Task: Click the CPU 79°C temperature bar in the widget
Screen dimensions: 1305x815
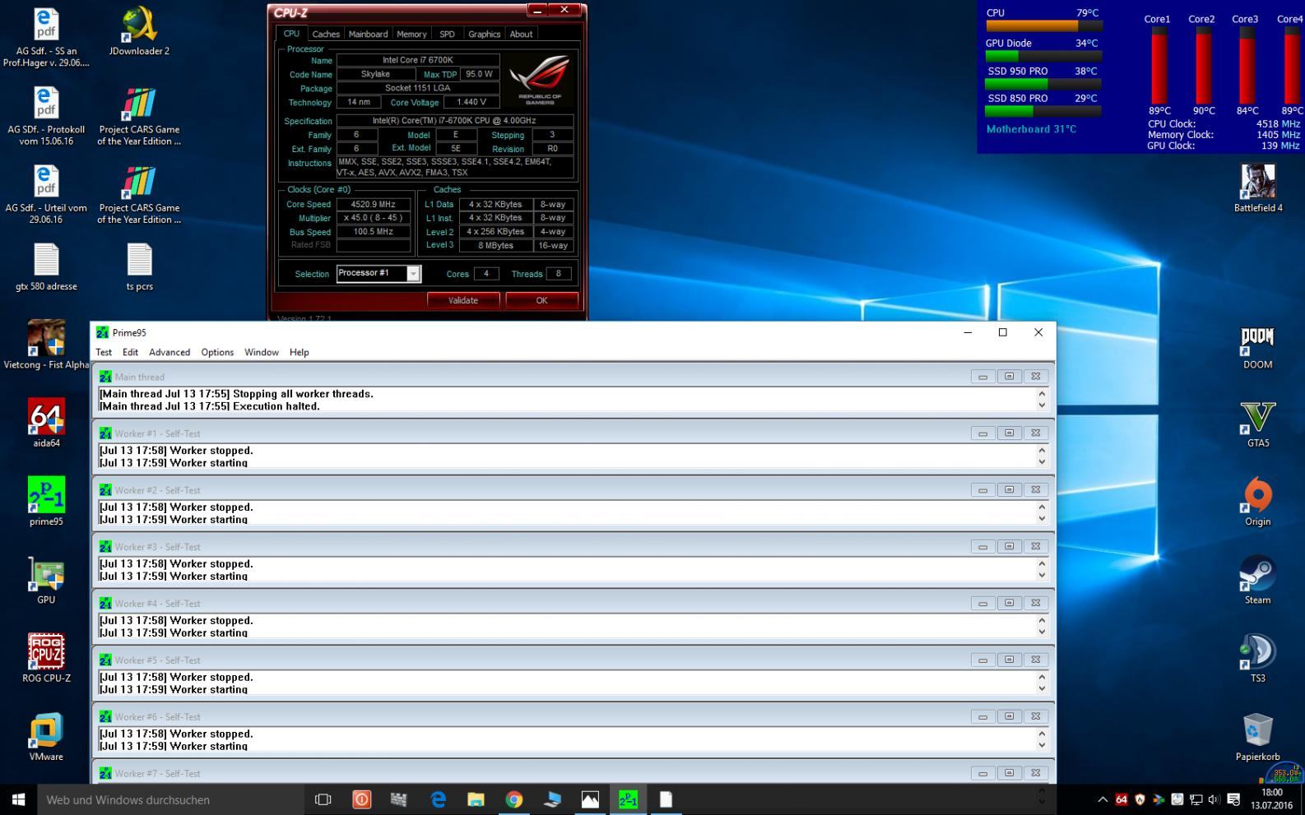Action: (1043, 25)
